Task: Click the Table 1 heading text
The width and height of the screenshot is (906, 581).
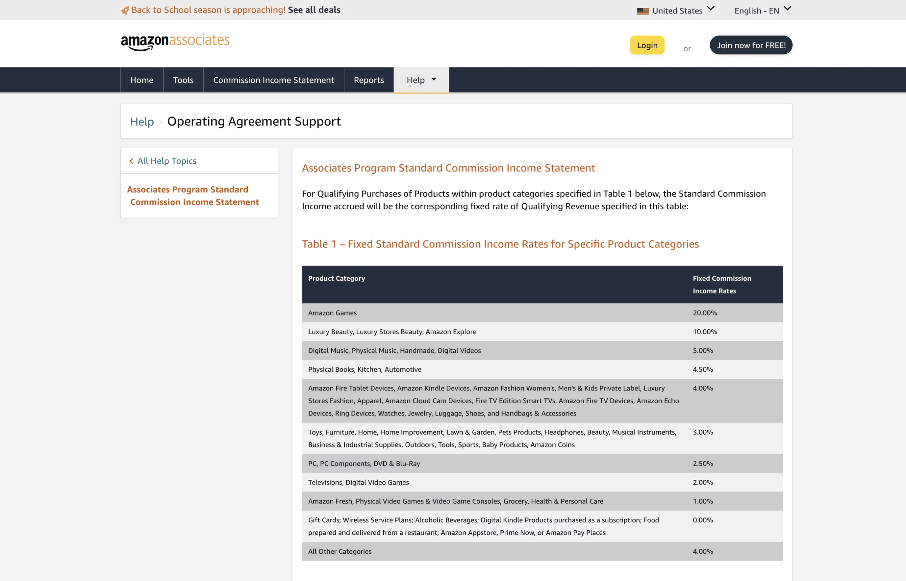Action: coord(500,244)
